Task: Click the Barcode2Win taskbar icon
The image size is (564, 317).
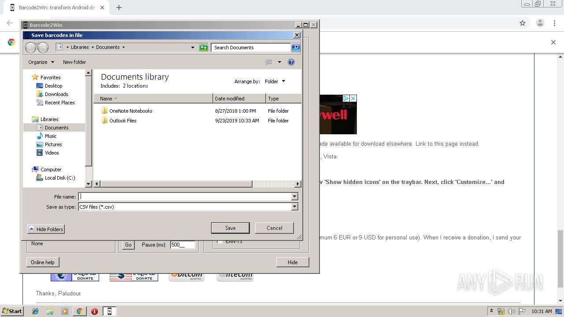Action: [x=109, y=311]
